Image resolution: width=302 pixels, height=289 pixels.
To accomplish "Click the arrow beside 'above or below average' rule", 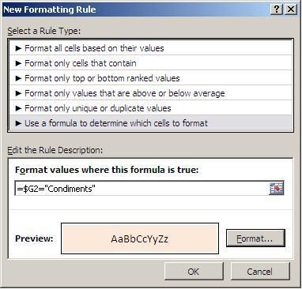I will 18,93.
